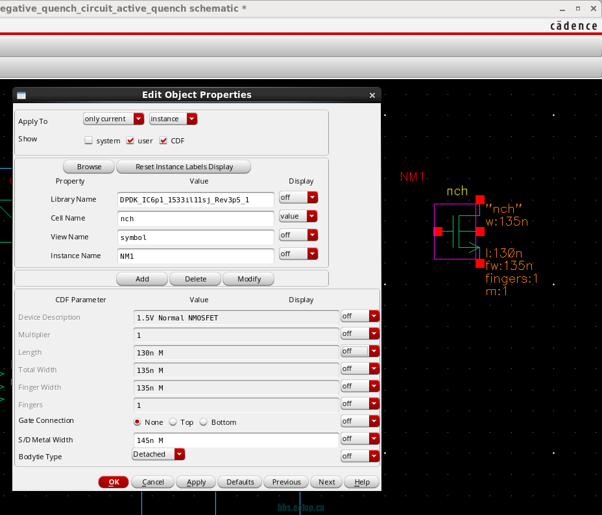Expand the Bodytie Type Detached dropdown
Viewport: 602px width, 515px height.
click(x=158, y=454)
